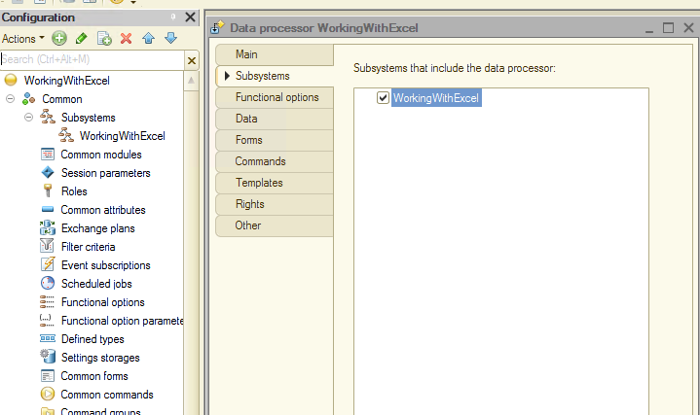Click the red X Delete icon in toolbar
Image resolution: width=700 pixels, height=415 pixels.
click(127, 38)
